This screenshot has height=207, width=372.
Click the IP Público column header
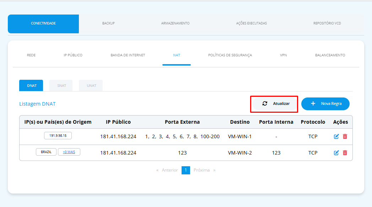click(x=118, y=122)
